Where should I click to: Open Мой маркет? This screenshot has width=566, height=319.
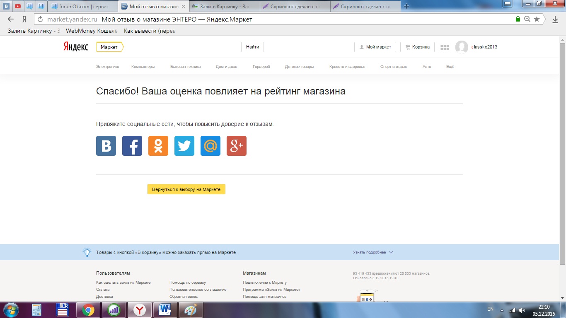375,47
